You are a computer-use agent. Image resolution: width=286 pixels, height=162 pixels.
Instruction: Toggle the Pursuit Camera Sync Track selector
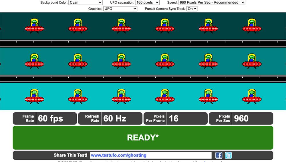click(192, 9)
